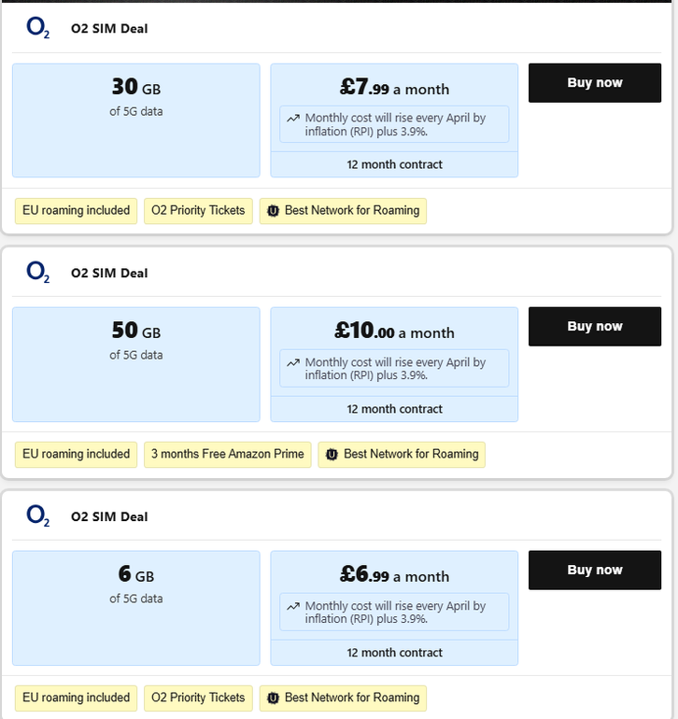This screenshot has height=719, width=678.
Task: Click badge icon on 50GB Best Network tag
Action: pyautogui.click(x=332, y=455)
